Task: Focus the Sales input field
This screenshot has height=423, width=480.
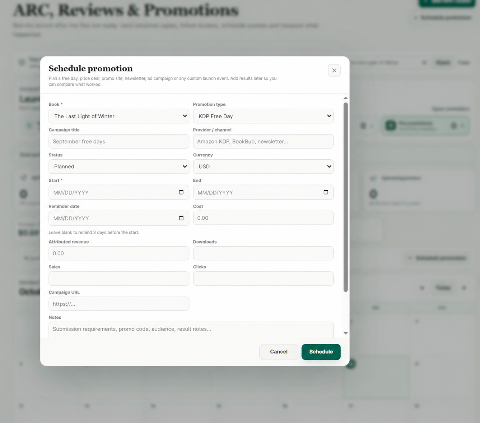Action: coord(119,278)
